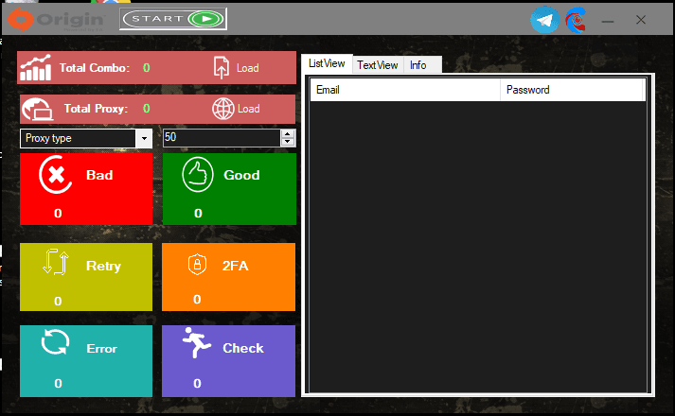Click the thumbs-up icon on Good tile
Image resolution: width=675 pixels, height=416 pixels.
click(197, 175)
